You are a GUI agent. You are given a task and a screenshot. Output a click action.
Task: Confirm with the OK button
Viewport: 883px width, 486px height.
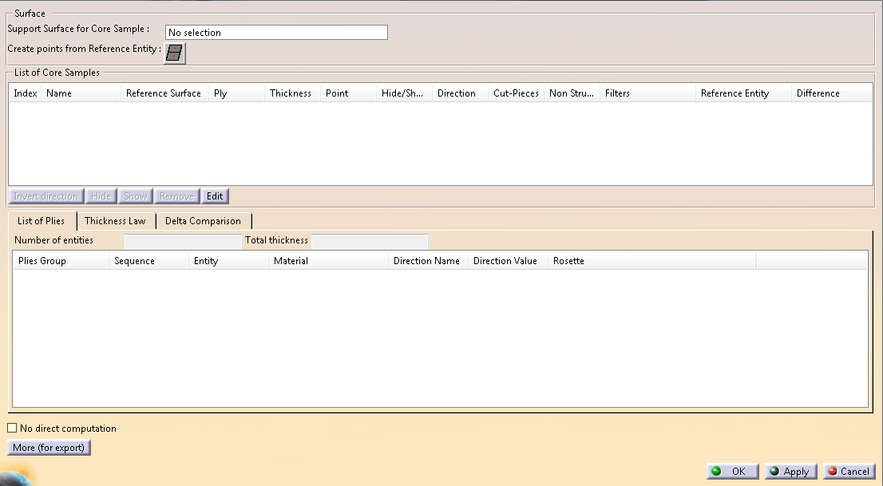coord(731,472)
